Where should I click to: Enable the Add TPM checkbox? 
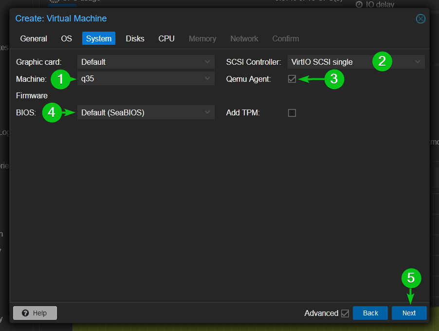click(292, 113)
